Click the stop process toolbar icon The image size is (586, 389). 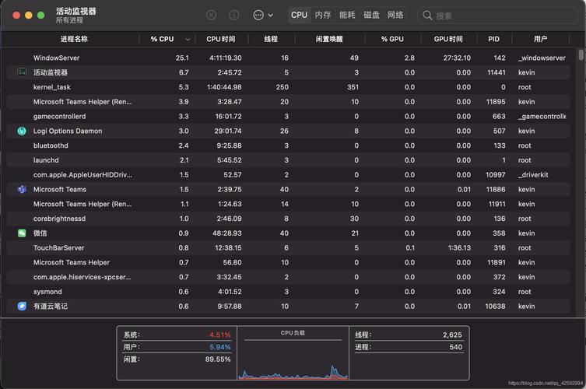[x=211, y=15]
